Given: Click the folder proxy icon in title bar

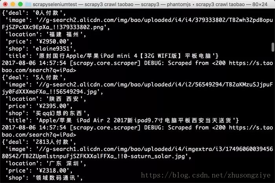Looking at the screenshot, I should click(28, 4).
